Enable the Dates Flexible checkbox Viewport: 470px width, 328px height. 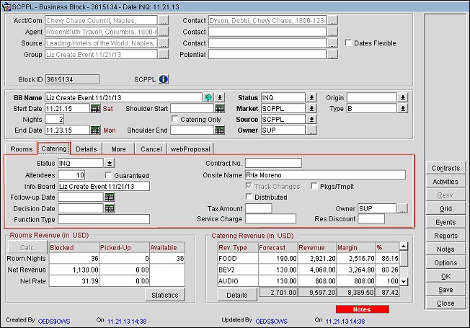348,43
